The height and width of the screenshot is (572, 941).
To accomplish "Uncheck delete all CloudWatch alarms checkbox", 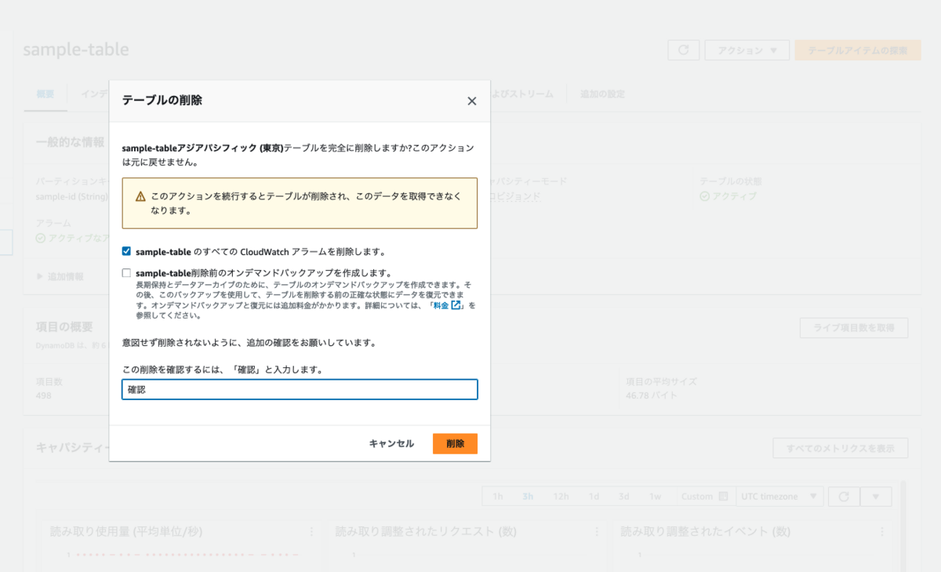I will tap(126, 251).
